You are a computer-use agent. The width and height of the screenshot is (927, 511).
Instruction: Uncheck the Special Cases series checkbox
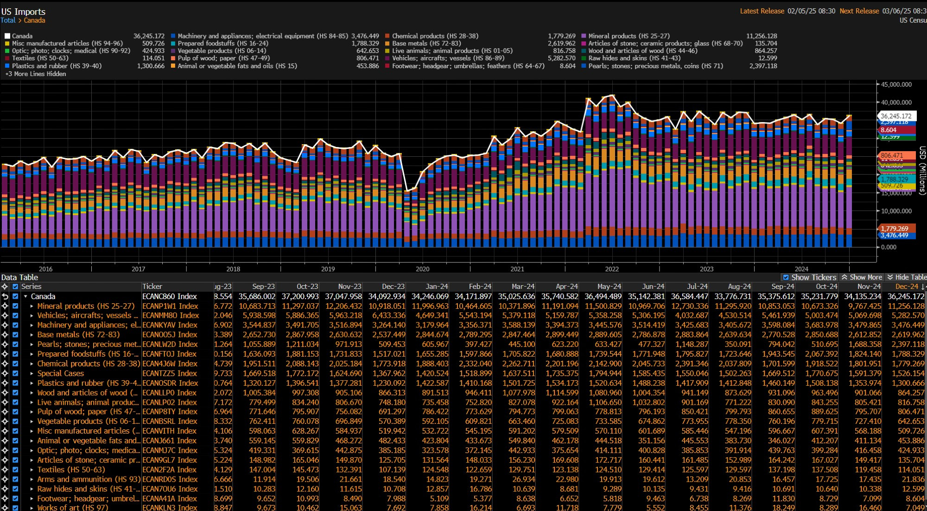15,373
